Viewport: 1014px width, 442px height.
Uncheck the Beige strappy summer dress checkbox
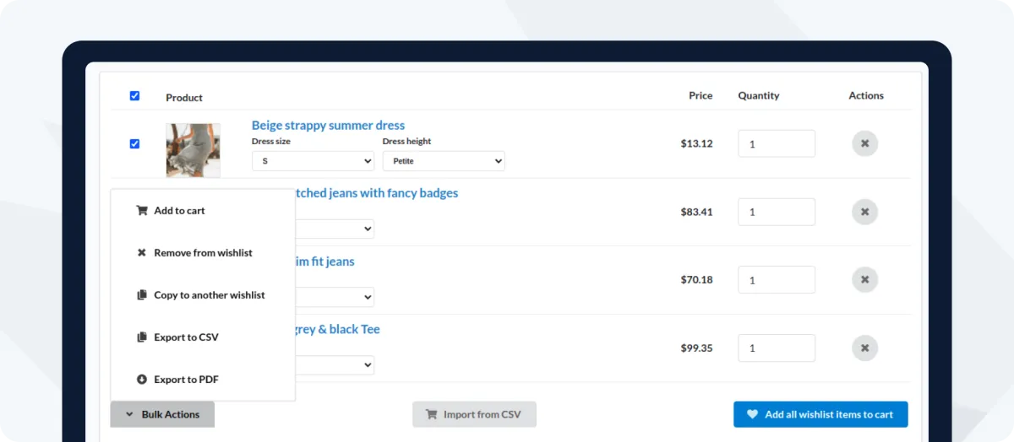(134, 144)
